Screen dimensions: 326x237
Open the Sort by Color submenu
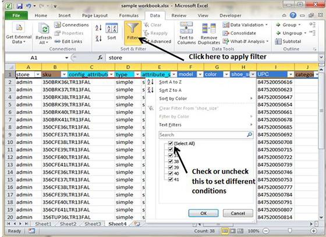(173, 99)
